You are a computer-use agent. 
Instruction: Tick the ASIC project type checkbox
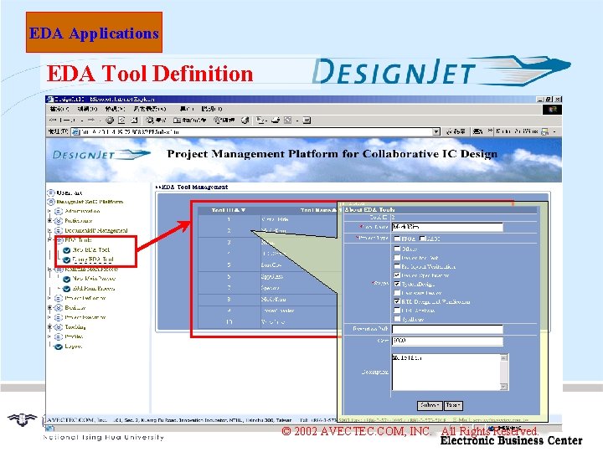[x=422, y=239]
